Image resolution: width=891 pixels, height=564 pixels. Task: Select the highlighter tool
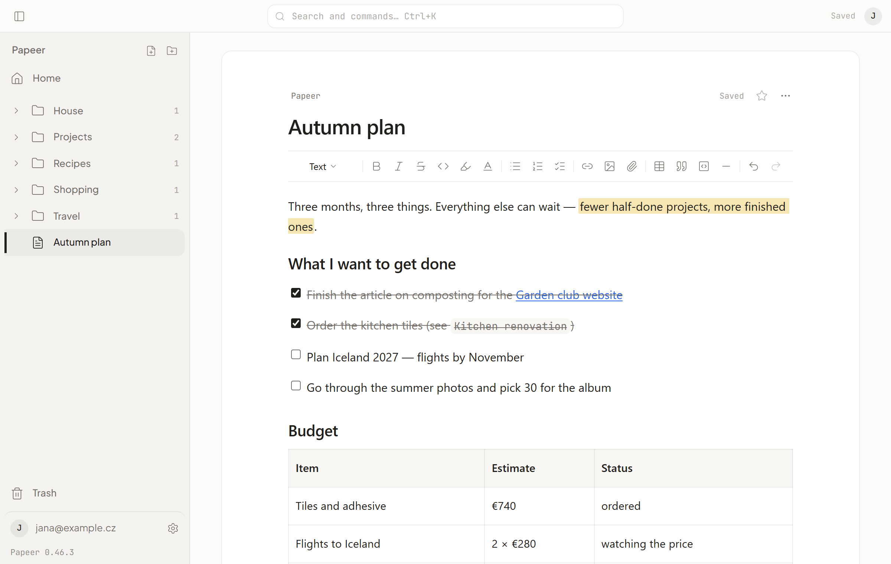(466, 166)
